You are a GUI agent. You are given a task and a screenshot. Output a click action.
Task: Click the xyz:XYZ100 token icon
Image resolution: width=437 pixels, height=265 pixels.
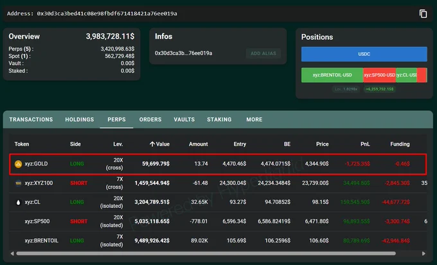tap(18, 183)
